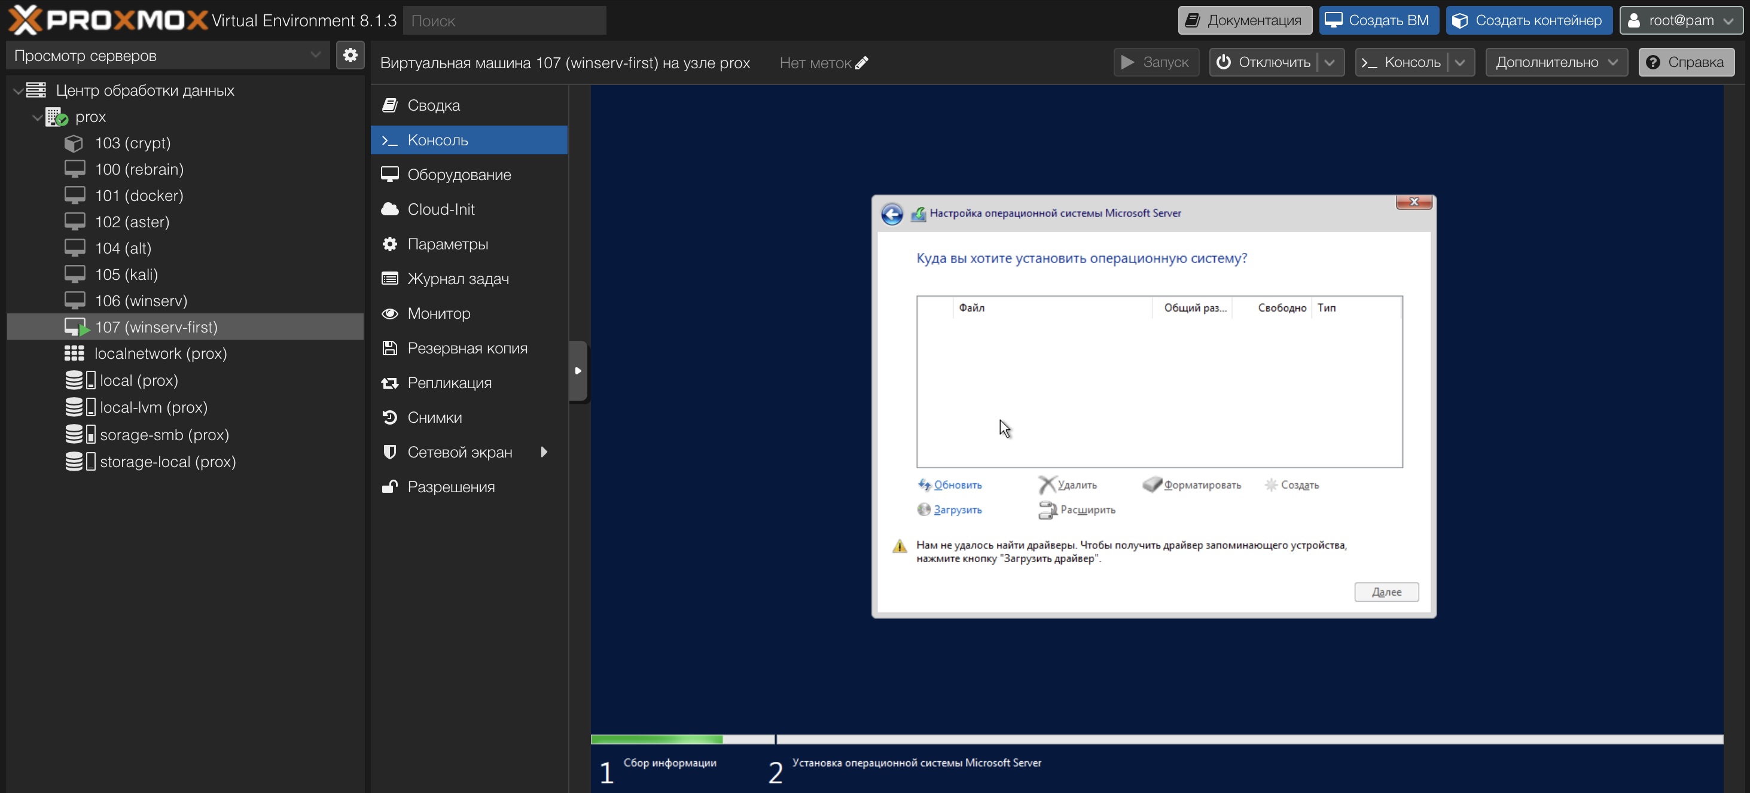Collapse the prox node tree
Image resolution: width=1750 pixels, height=793 pixels.
click(37, 118)
